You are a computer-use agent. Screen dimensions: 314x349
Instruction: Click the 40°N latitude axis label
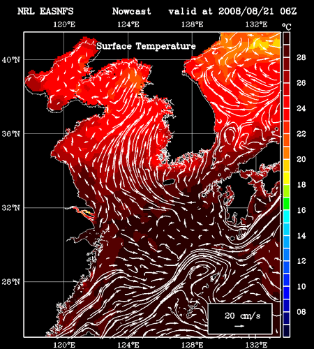[x=11, y=60]
